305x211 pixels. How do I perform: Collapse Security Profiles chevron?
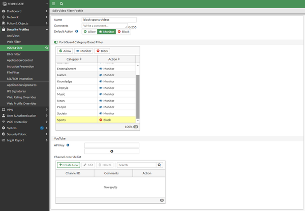point(47,29)
